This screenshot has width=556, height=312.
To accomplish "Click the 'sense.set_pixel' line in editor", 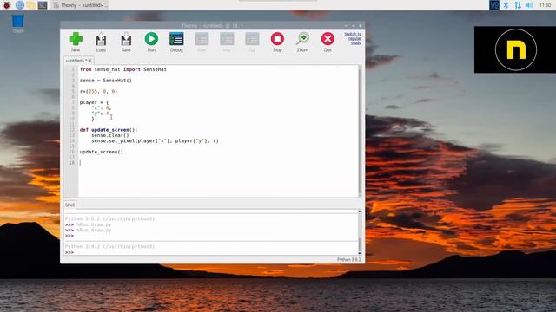I will click(x=155, y=140).
